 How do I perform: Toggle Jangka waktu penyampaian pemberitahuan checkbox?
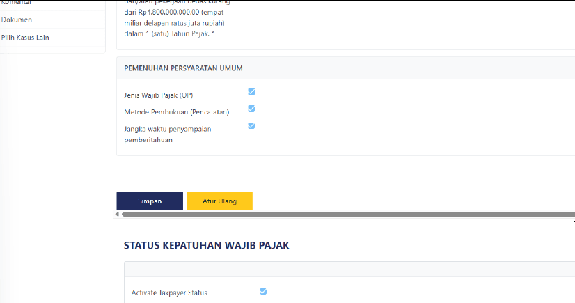tap(251, 126)
